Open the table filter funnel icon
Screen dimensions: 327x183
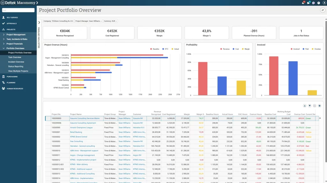[309, 106]
